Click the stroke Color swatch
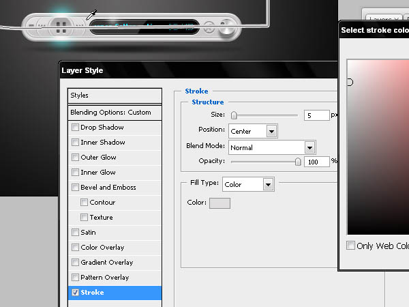Image resolution: width=409 pixels, height=307 pixels. tap(219, 203)
